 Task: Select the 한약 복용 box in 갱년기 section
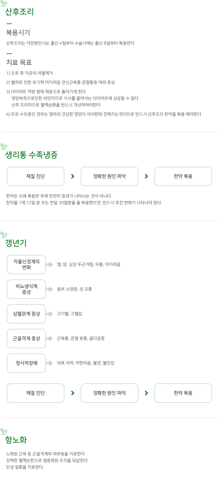pyautogui.click(x=183, y=393)
